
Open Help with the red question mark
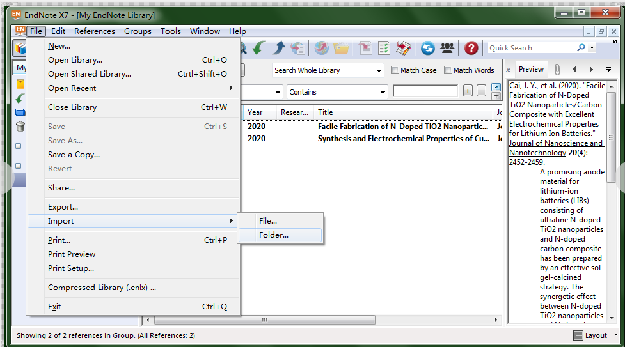471,48
